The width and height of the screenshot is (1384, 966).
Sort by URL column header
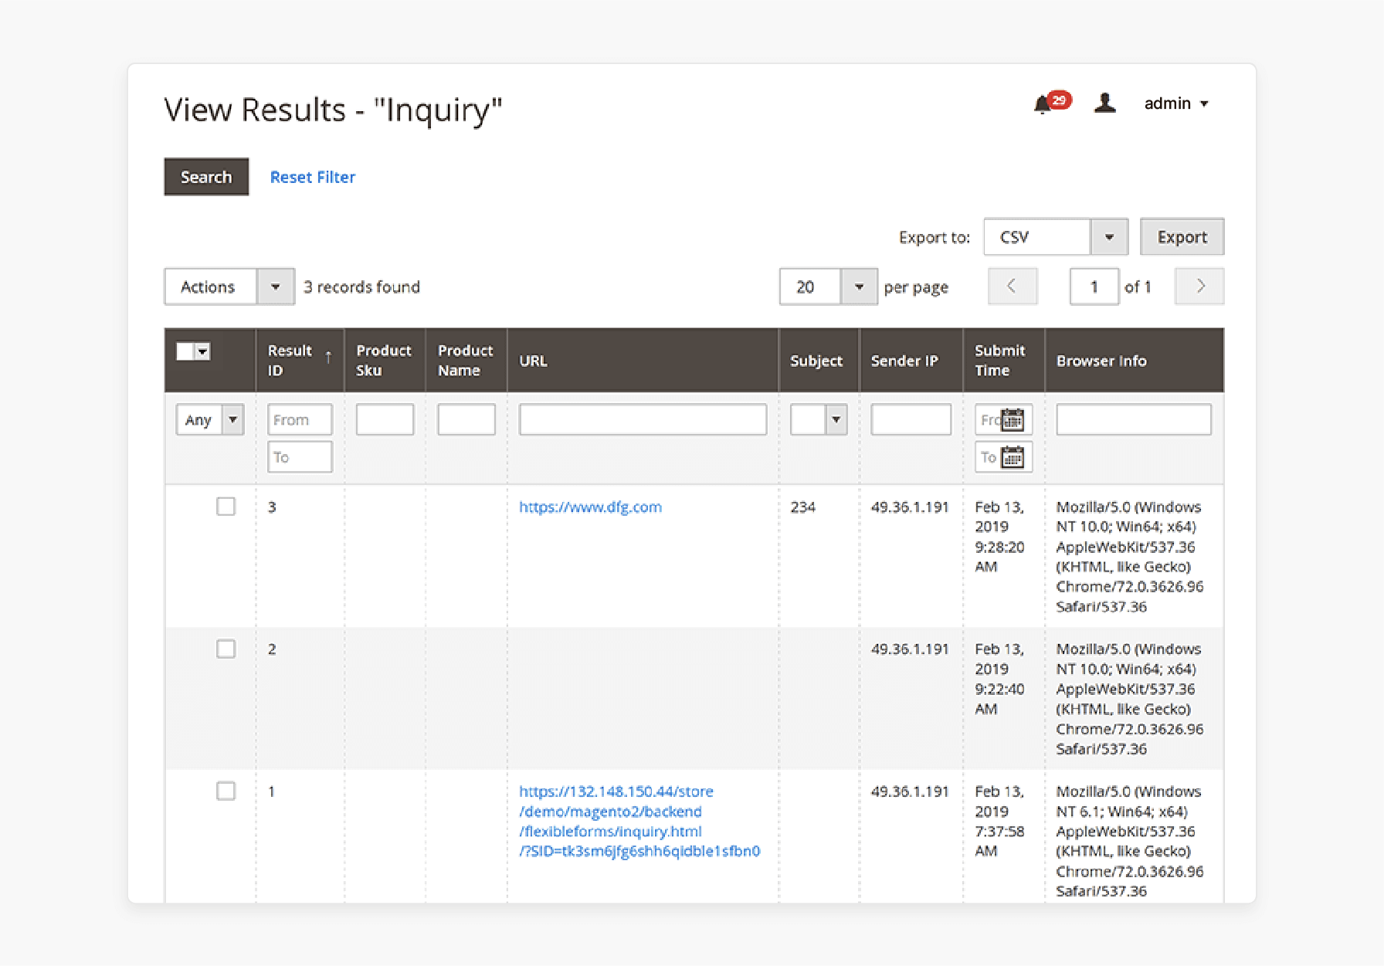533,361
